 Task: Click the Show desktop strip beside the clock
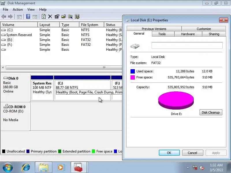[229, 168]
